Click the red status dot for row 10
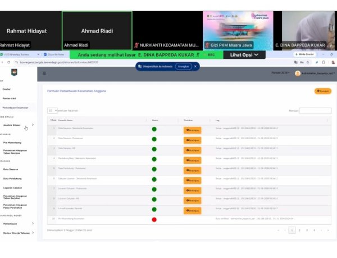Screen dimensions: 337x258 coord(154,219)
